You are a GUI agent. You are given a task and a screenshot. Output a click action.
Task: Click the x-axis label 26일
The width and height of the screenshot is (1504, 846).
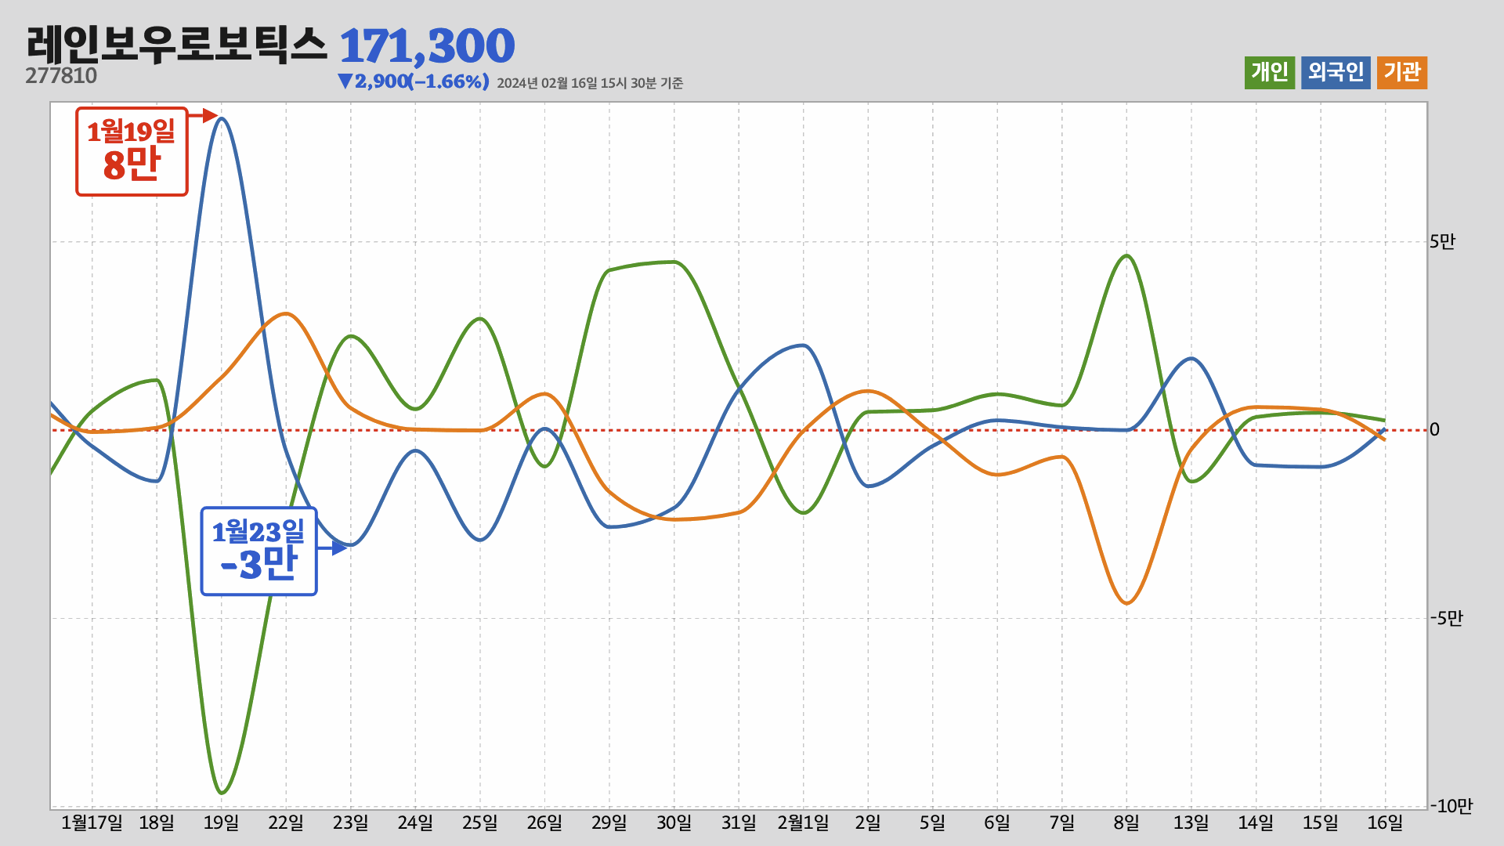[544, 822]
